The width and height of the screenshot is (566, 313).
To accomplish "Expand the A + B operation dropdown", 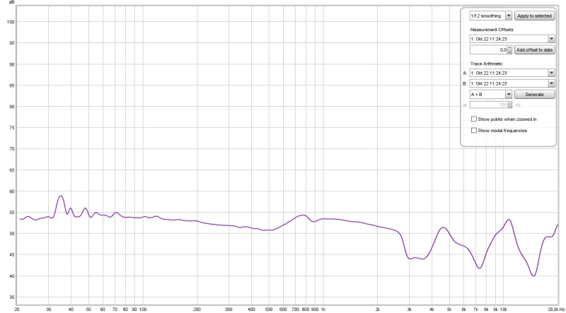I will (508, 94).
